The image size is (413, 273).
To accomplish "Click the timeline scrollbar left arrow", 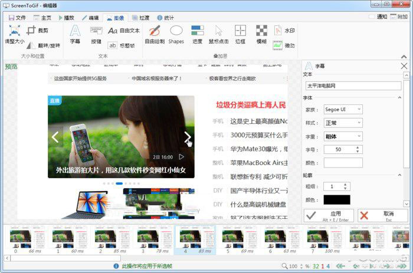I will click(7, 258).
